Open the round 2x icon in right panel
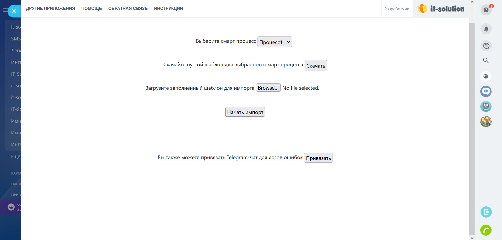This screenshot has height=240, width=502. (x=486, y=76)
